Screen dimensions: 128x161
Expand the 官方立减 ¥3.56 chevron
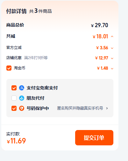tap(112, 48)
